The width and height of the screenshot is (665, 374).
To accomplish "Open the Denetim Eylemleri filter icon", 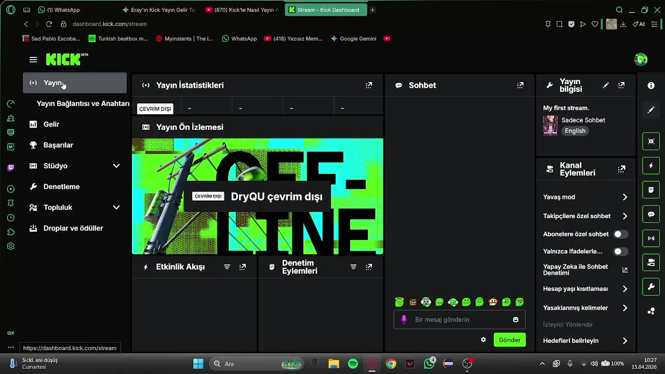I will pos(353,267).
